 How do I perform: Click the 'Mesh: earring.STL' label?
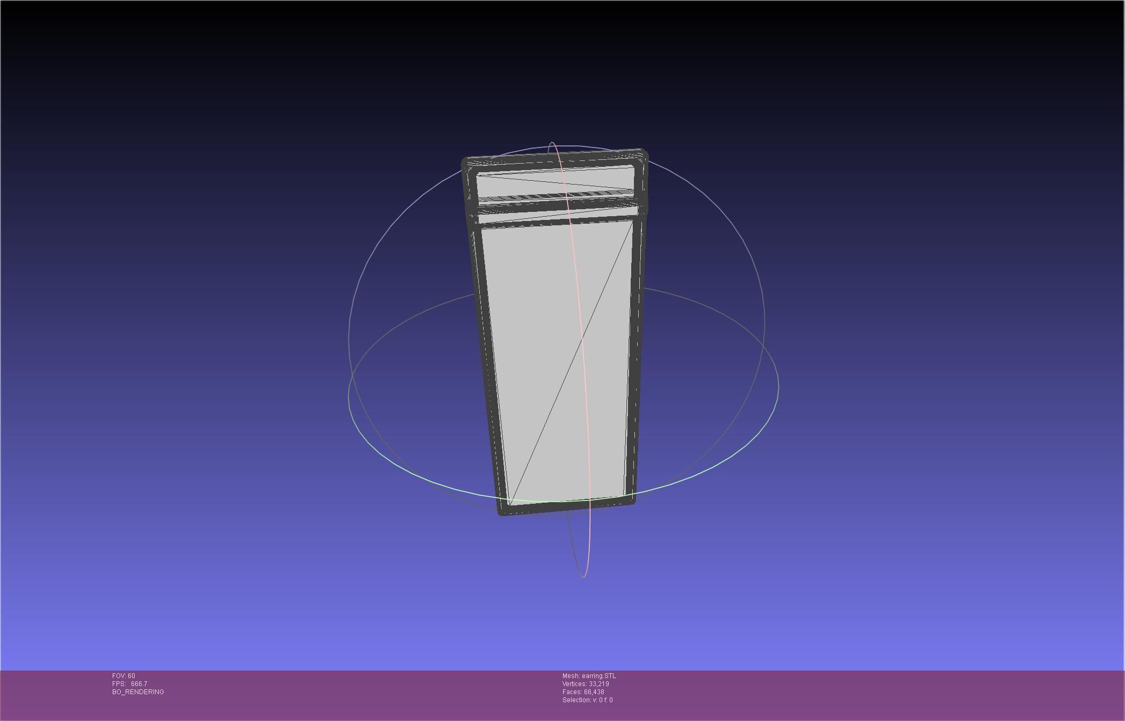point(589,676)
